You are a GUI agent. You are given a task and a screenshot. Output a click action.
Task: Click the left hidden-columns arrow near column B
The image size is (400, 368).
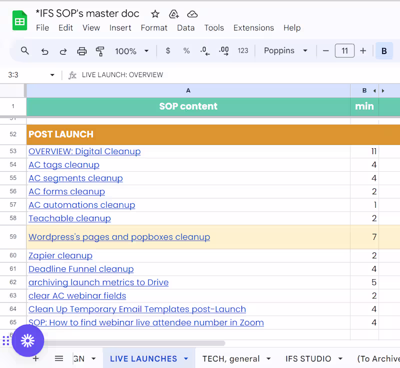tap(374, 91)
